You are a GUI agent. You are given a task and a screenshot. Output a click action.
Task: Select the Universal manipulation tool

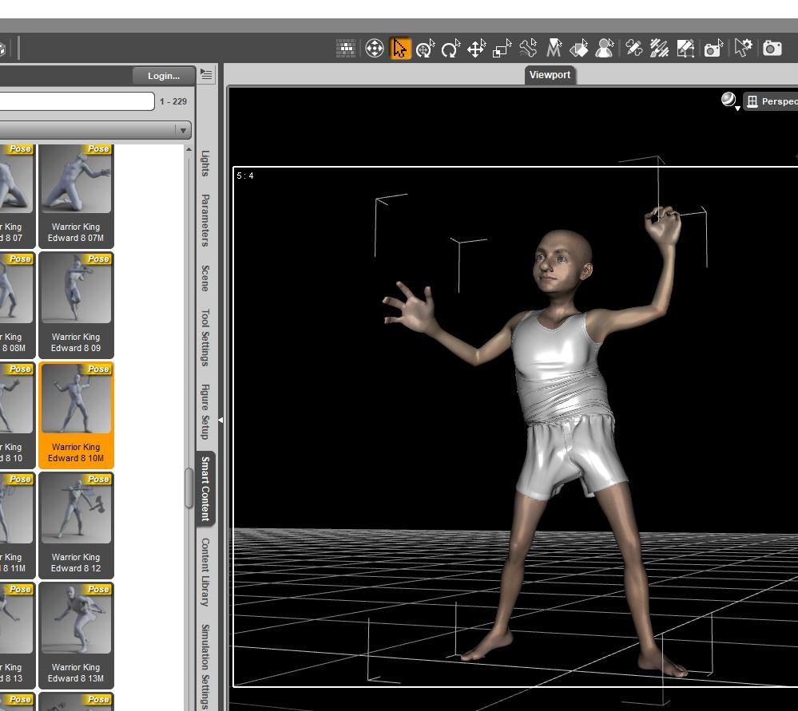425,49
